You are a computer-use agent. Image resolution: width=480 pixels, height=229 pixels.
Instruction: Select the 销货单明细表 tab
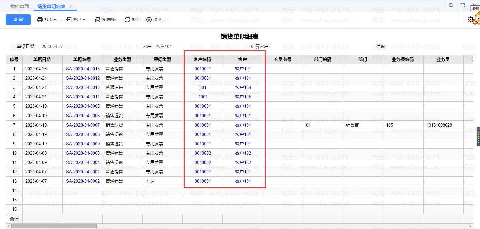pyautogui.click(x=51, y=6)
